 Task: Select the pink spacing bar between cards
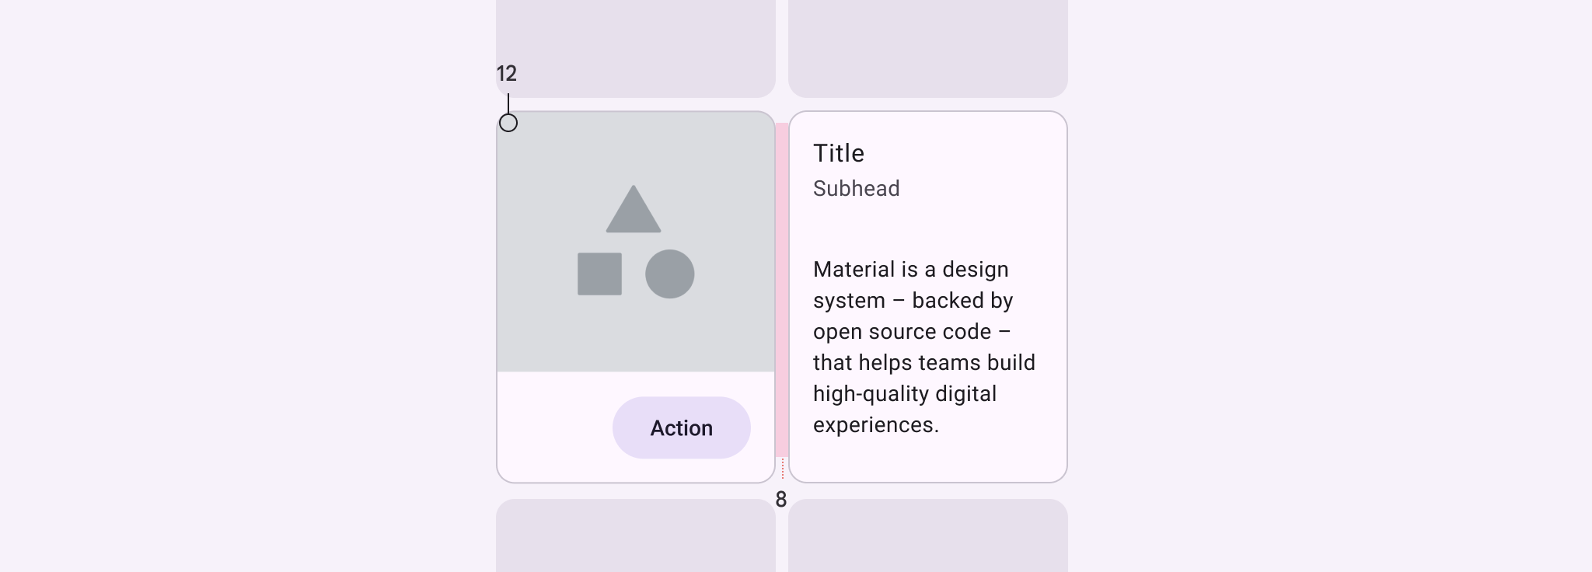[x=782, y=289]
